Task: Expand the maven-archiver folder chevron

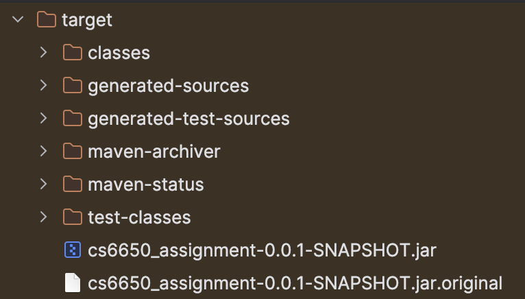Action: click(x=44, y=152)
